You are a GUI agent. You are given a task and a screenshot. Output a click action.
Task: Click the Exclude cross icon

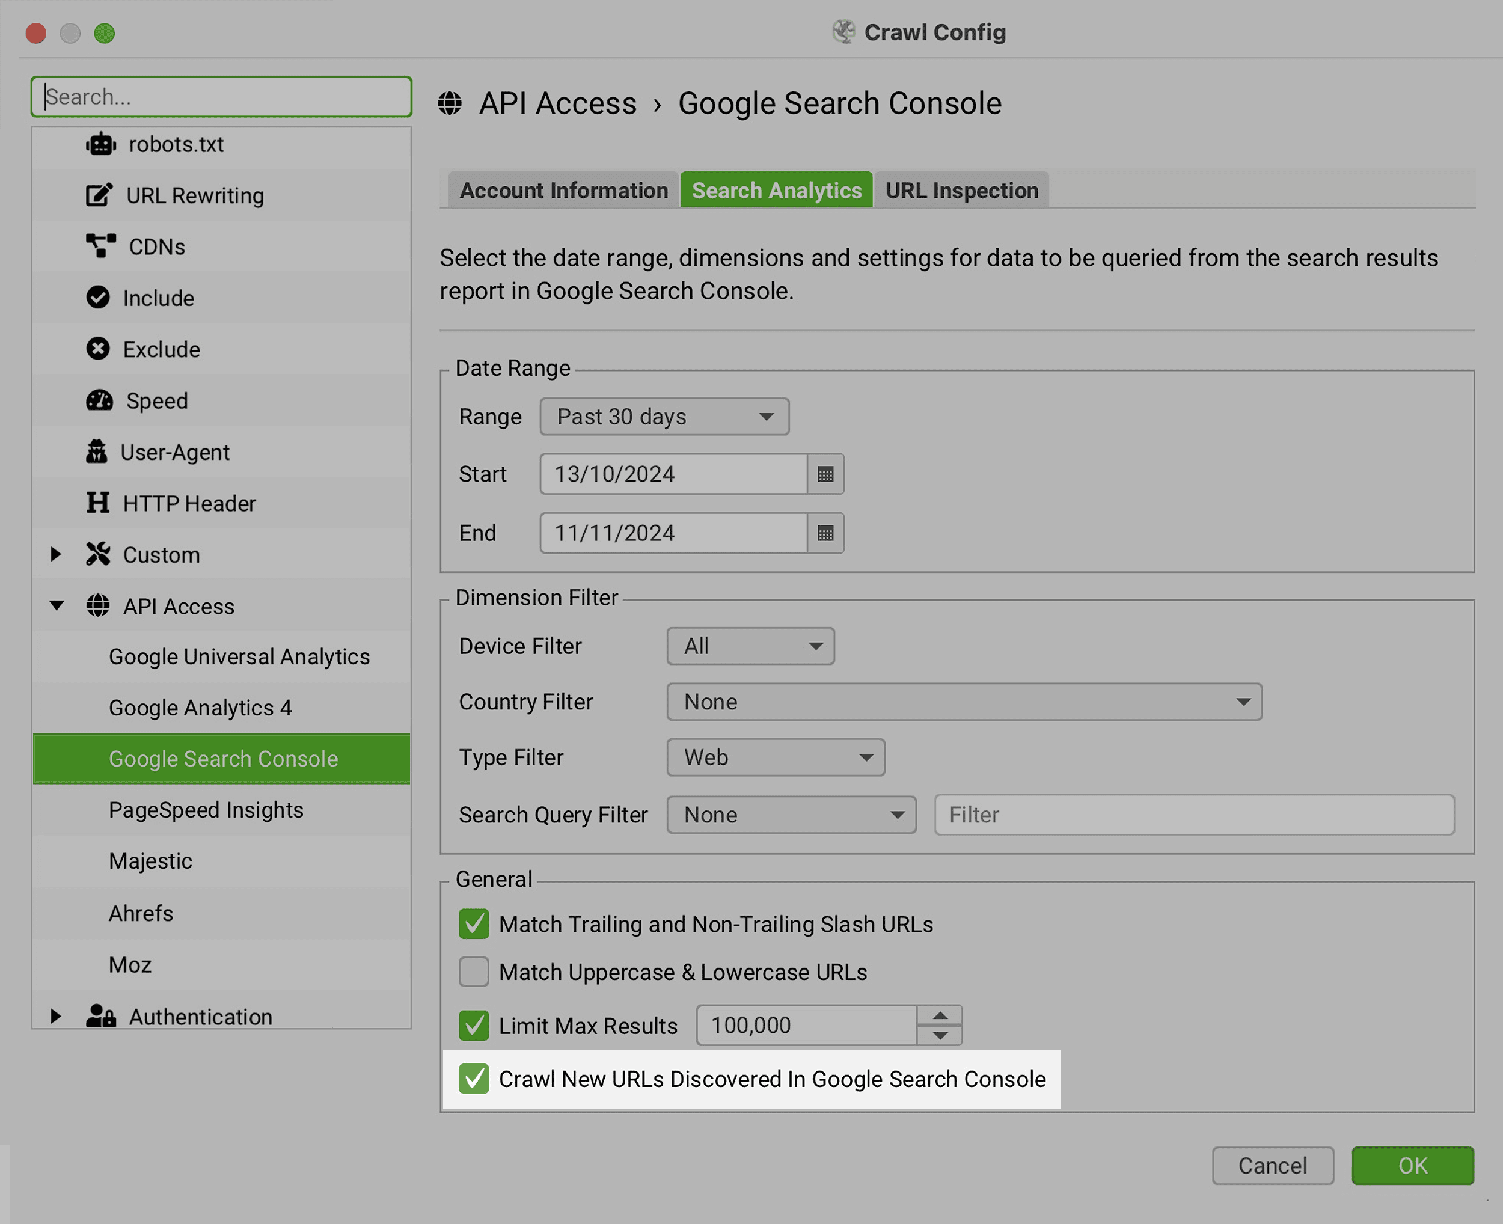[98, 349]
